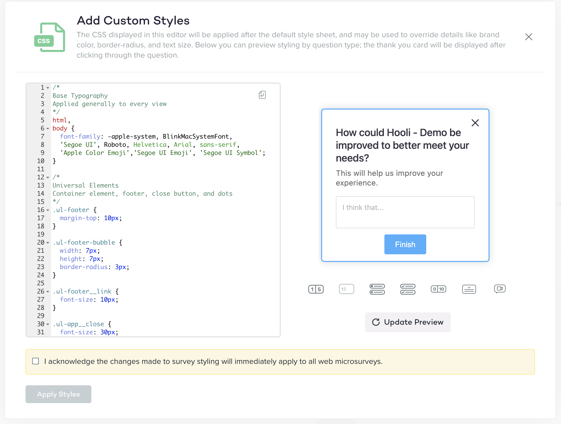This screenshot has width=561, height=424.
Task: Fold the .ul-footer-bubble block at line 20
Action: [x=48, y=243]
